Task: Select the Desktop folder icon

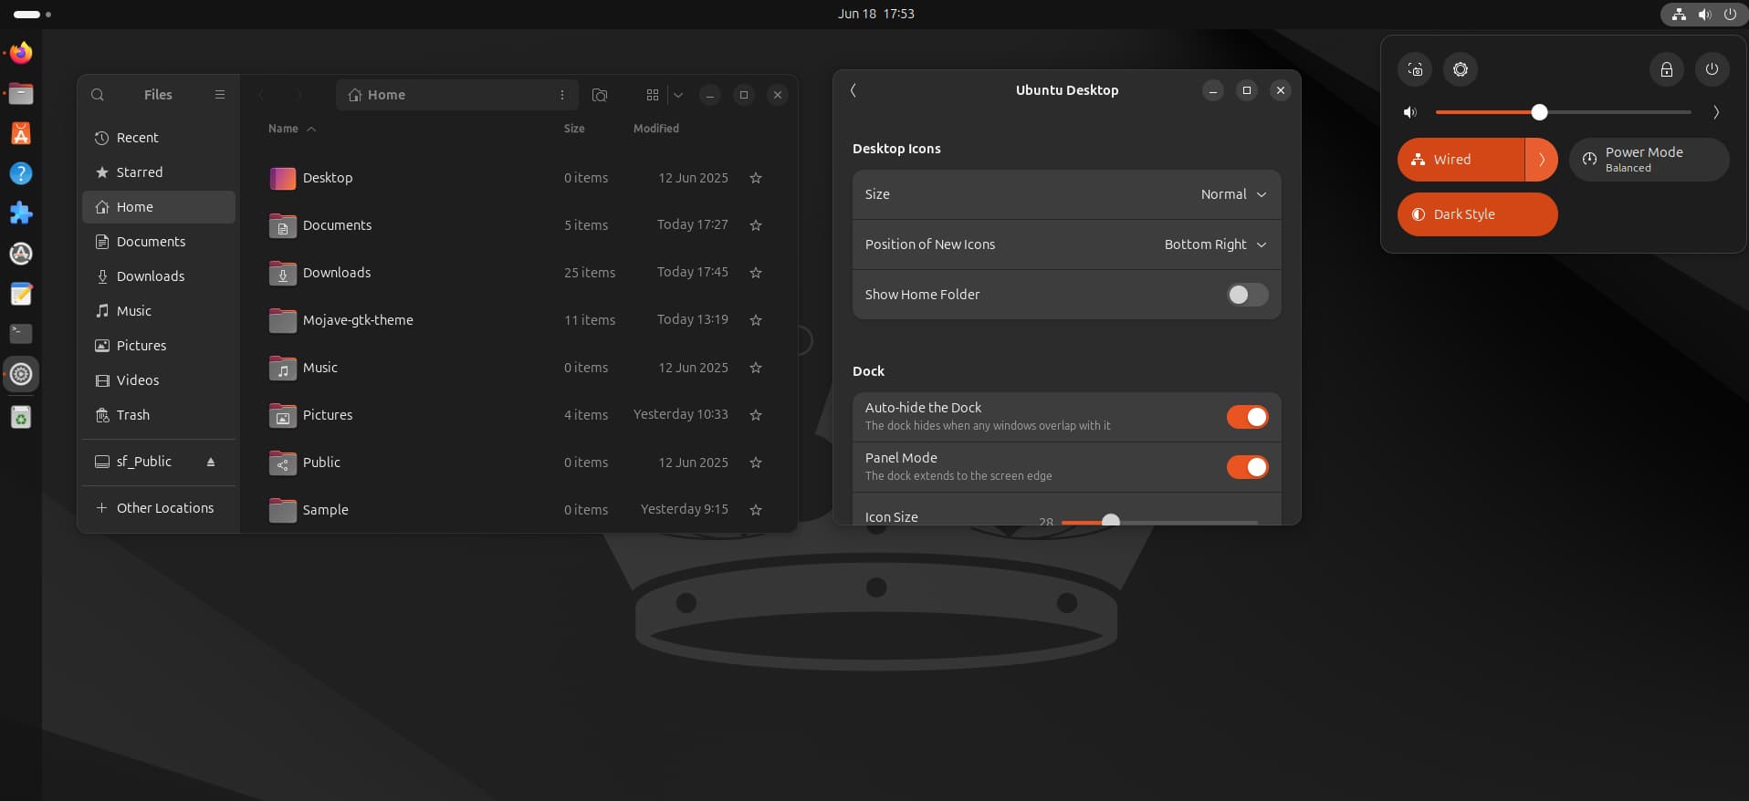Action: click(x=283, y=178)
